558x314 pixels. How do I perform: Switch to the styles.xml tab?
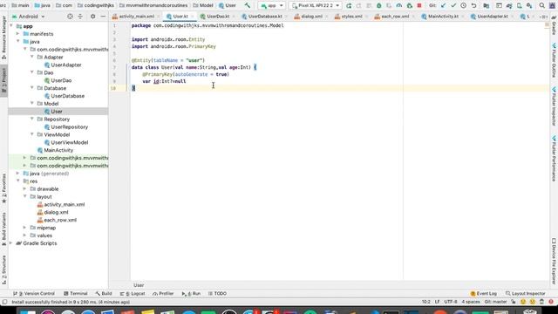(351, 17)
